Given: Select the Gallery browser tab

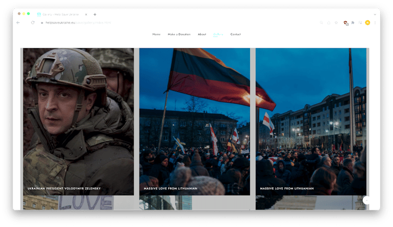Looking at the screenshot, I should coord(62,15).
